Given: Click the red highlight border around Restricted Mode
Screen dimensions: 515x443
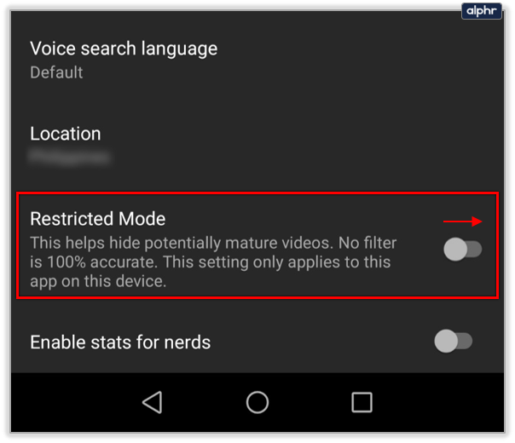Looking at the screenshot, I should tap(257, 193).
